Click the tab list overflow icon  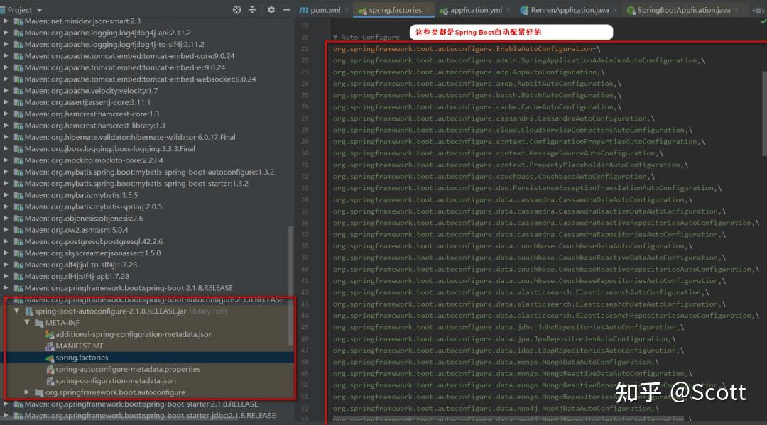[758, 10]
